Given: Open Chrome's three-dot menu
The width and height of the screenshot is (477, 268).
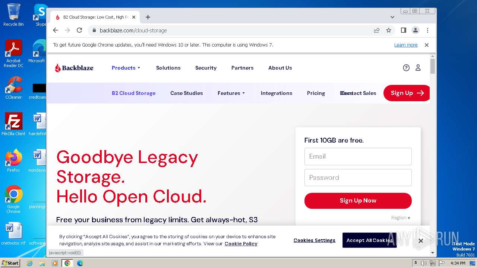Looking at the screenshot, I should click(x=427, y=30).
